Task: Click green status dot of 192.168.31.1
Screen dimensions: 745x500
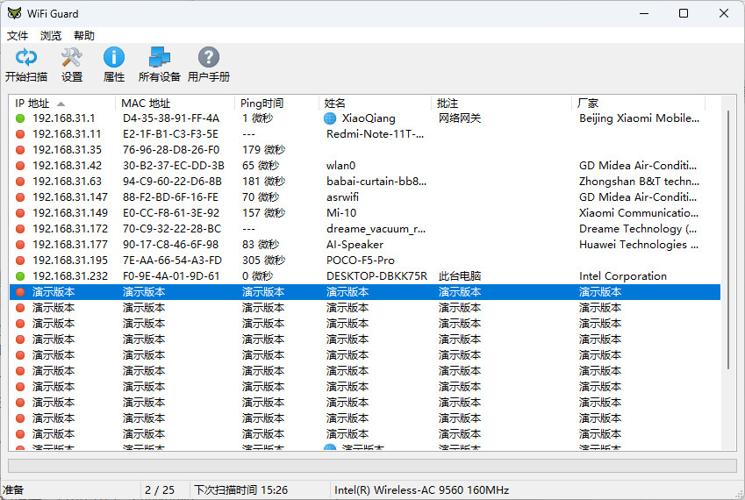Action: click(20, 118)
